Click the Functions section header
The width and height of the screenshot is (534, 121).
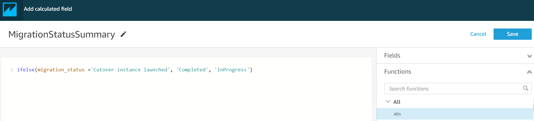pyautogui.click(x=455, y=72)
